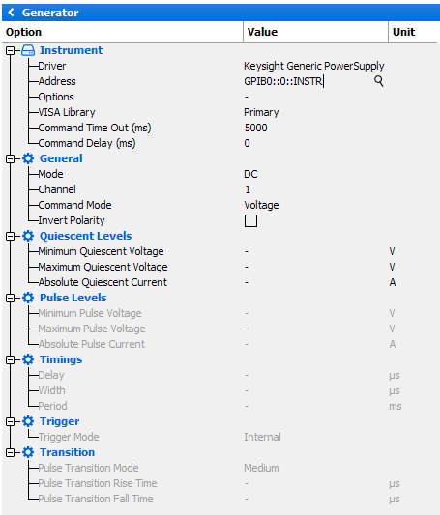Click the Instrument drive icon
The width and height of the screenshot is (440, 515).
tap(28, 50)
